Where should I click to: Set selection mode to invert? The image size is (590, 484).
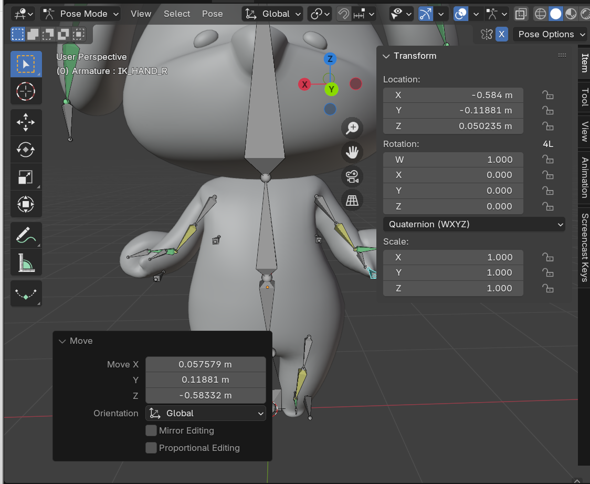63,34
